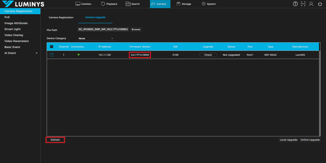Screen dimensions: 326x163
Task: Open Liveview from the top navigation
Action: click(84, 4)
